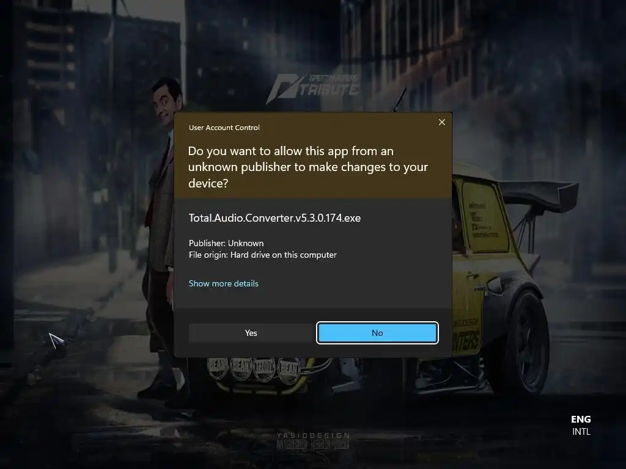
Task: Click the allow app from unknown publisher prompt
Action: pos(308,167)
